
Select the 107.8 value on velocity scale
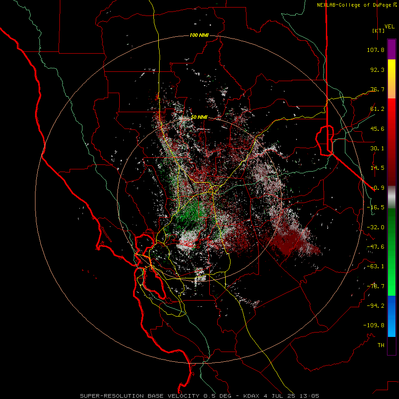(x=376, y=50)
